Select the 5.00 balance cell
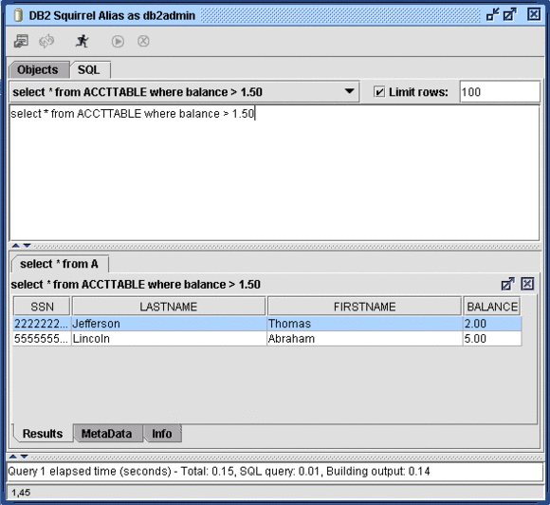The image size is (550, 505). coord(492,339)
